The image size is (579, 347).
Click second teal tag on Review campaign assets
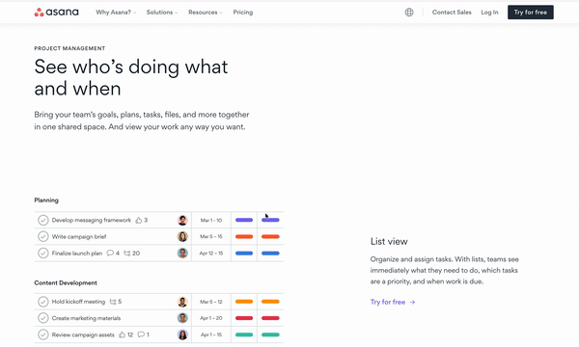(270, 334)
